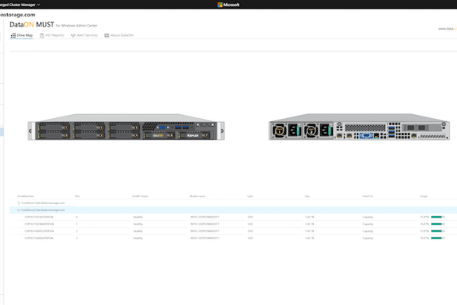The width and height of the screenshot is (457, 305).
Task: Select the DataON-labeled drive bay
Action: click(159, 135)
